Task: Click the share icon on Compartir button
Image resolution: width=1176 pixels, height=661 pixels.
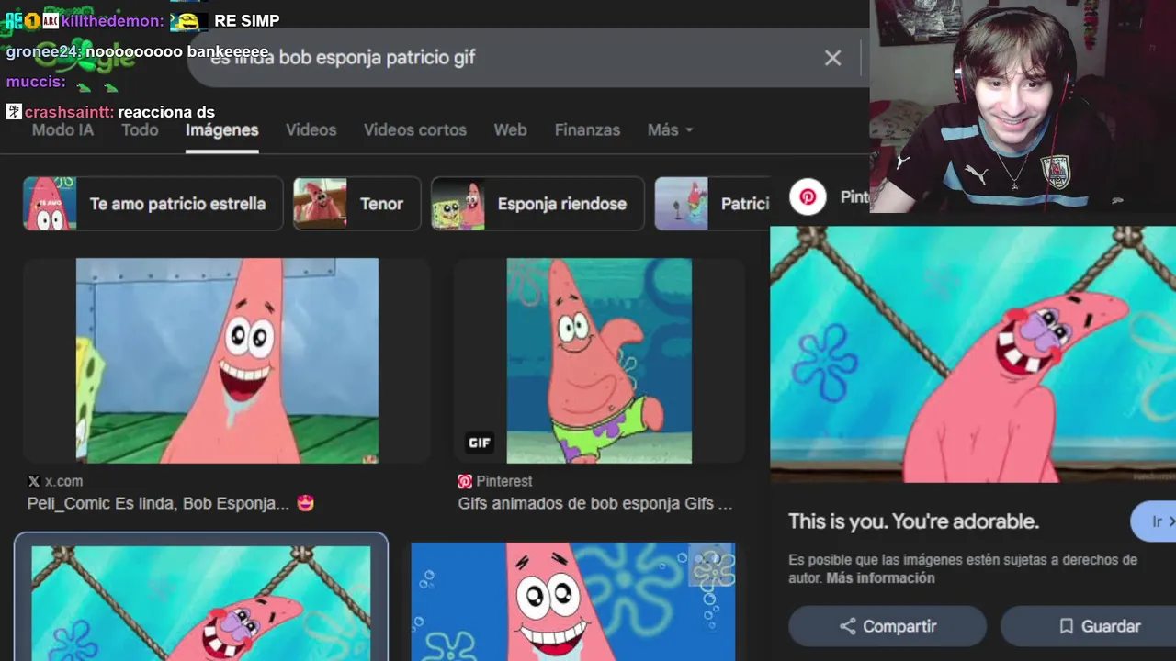Action: point(847,626)
